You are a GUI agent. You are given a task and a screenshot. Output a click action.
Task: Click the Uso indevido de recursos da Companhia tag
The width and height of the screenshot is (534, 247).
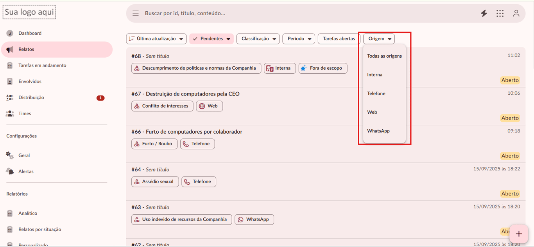pyautogui.click(x=182, y=219)
